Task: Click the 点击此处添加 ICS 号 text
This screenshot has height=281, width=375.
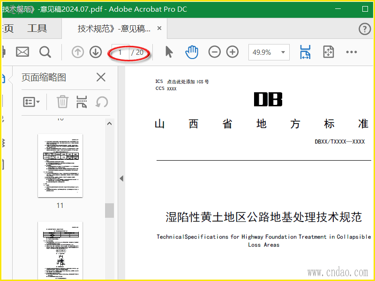Action: (x=188, y=81)
